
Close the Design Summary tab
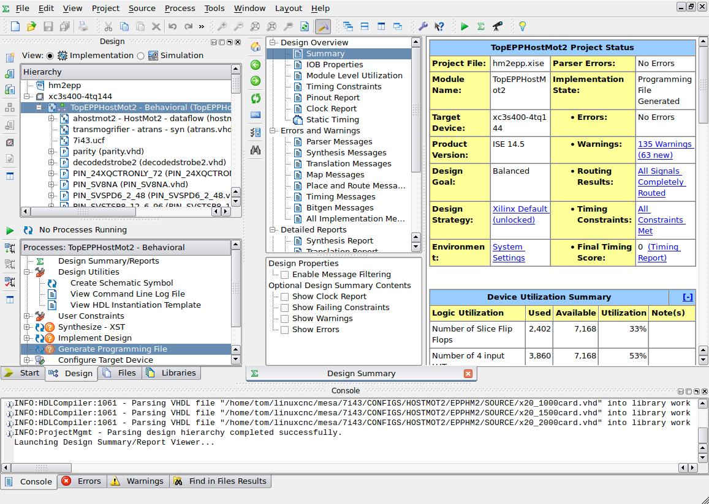468,374
